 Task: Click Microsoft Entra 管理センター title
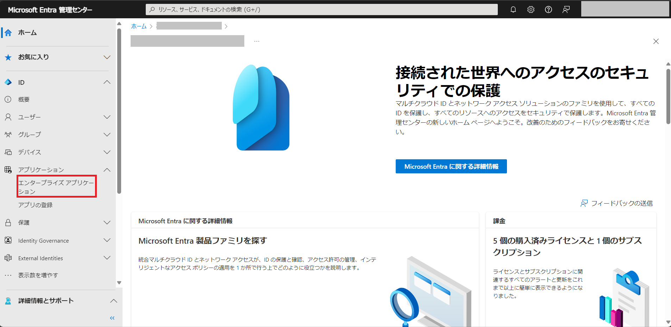(50, 10)
